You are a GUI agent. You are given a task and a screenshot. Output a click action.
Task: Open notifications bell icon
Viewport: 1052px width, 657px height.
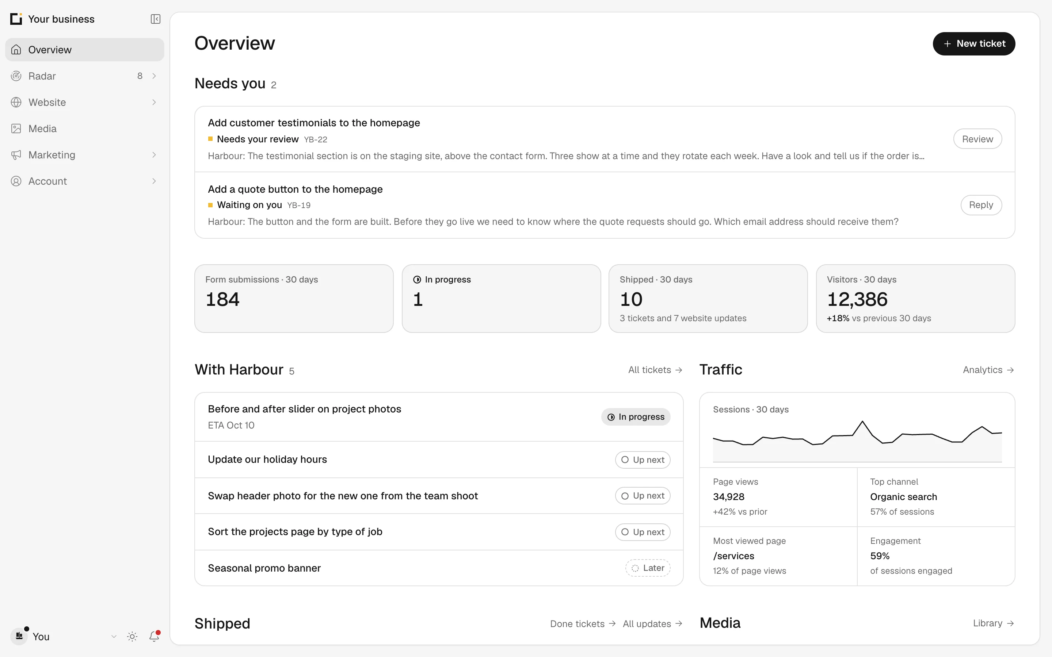(154, 637)
